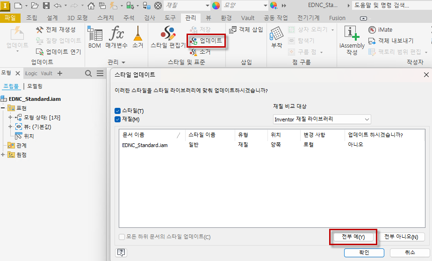This screenshot has height=261, width=432.
Task: Click the 전부 예(Y) button
Action: coord(353,237)
